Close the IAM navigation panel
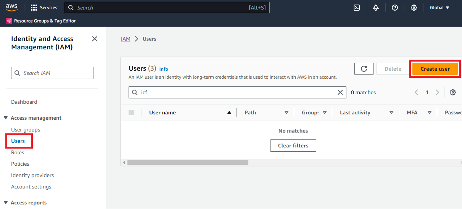This screenshot has height=209, width=462. pyautogui.click(x=95, y=39)
